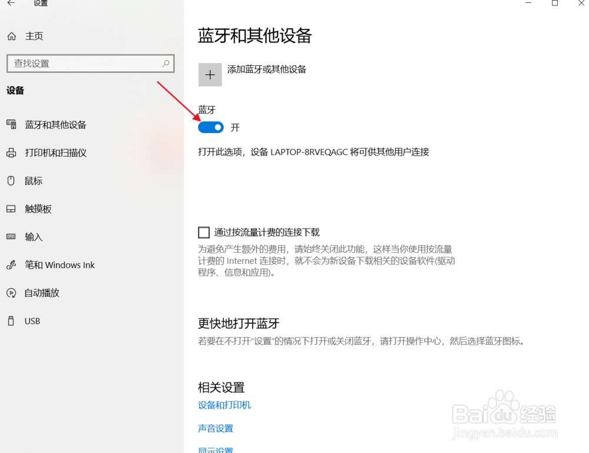This screenshot has width=589, height=453.
Task: Open the 设备 settings section header
Action: click(x=15, y=90)
